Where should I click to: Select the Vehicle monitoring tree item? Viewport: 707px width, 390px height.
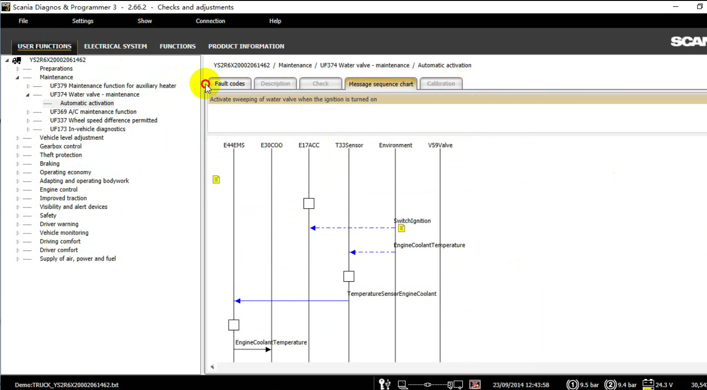(64, 233)
